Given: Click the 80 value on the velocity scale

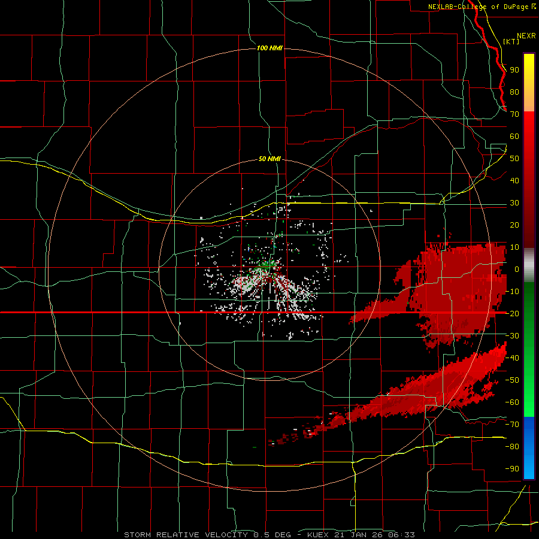Looking at the screenshot, I should pyautogui.click(x=514, y=92).
